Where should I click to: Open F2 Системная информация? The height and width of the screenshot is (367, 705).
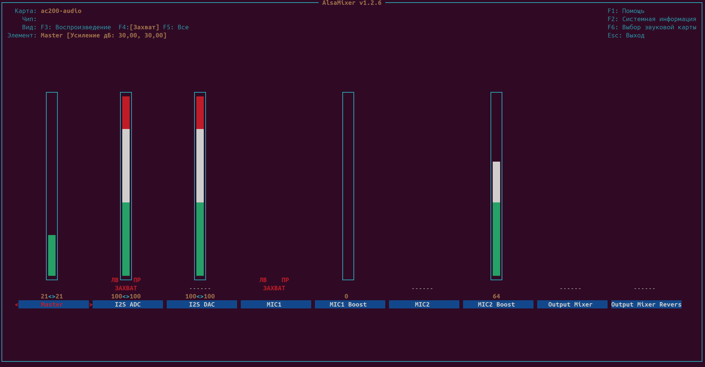tap(652, 19)
